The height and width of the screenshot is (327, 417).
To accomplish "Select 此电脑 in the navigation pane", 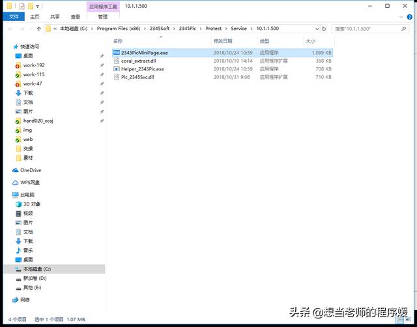I will point(27,195).
